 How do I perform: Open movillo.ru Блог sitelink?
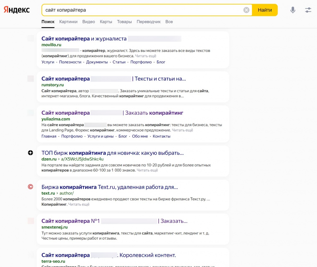click(x=161, y=62)
